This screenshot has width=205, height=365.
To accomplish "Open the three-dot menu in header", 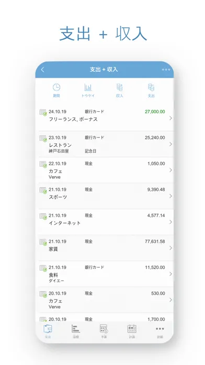I will 166,70.
